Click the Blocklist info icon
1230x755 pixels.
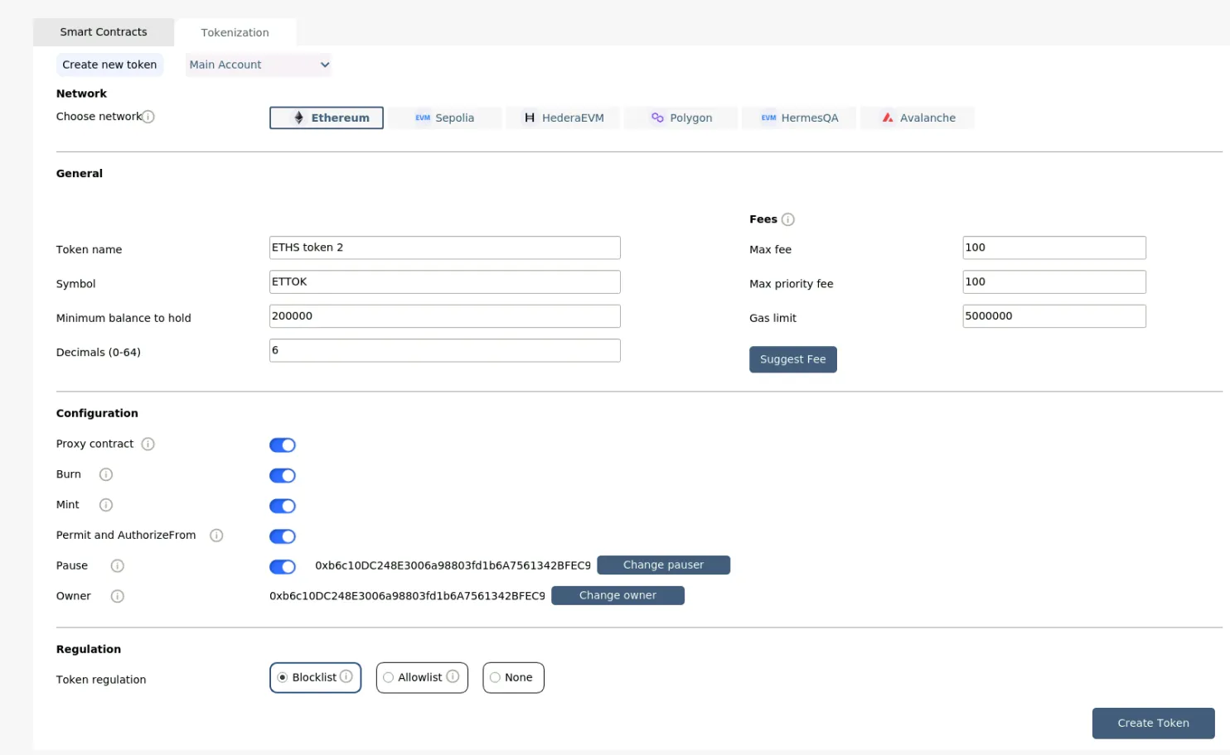point(346,676)
